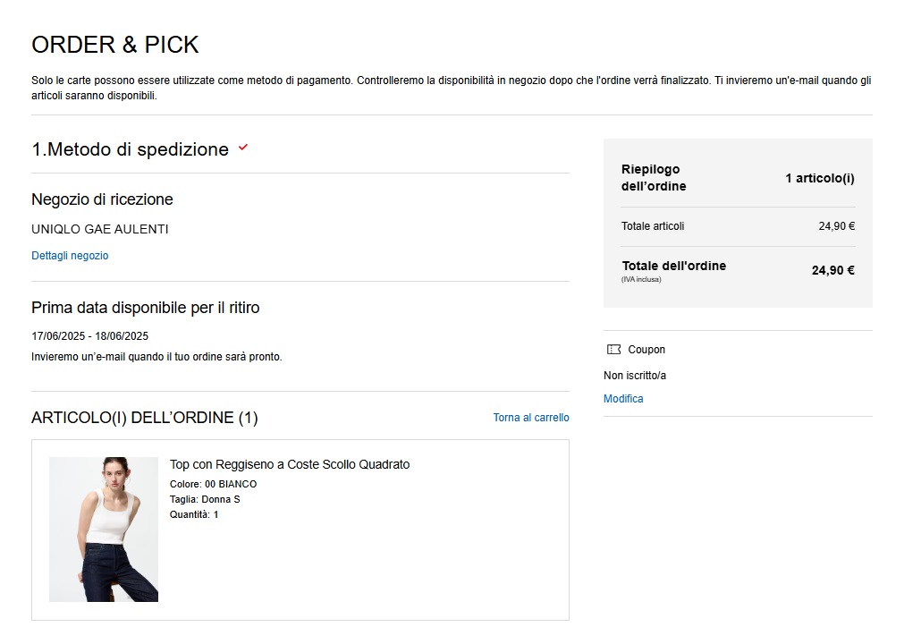This screenshot has height=644, width=921.
Task: Click the Quantità: 1 text
Action: click(x=194, y=514)
